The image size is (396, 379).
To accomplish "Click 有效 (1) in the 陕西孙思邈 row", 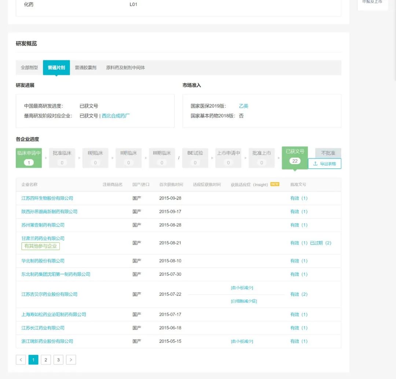I will (299, 211).
